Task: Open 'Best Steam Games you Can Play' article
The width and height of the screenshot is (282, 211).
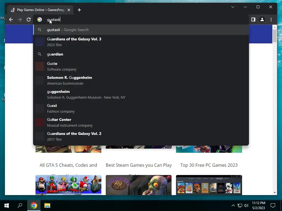Action: (139, 165)
